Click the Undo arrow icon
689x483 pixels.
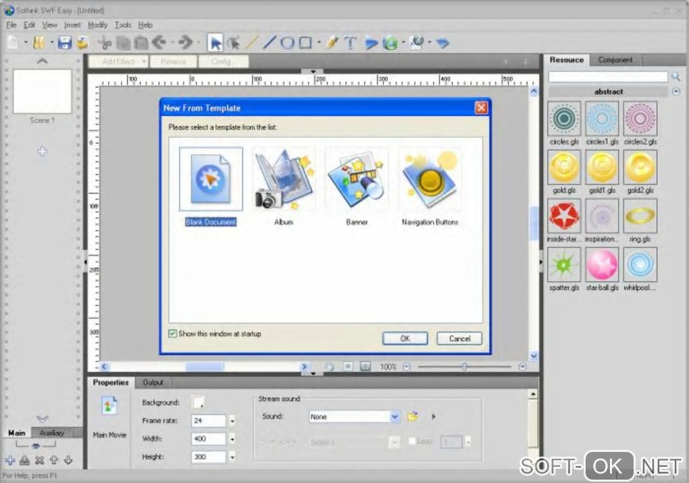(159, 42)
